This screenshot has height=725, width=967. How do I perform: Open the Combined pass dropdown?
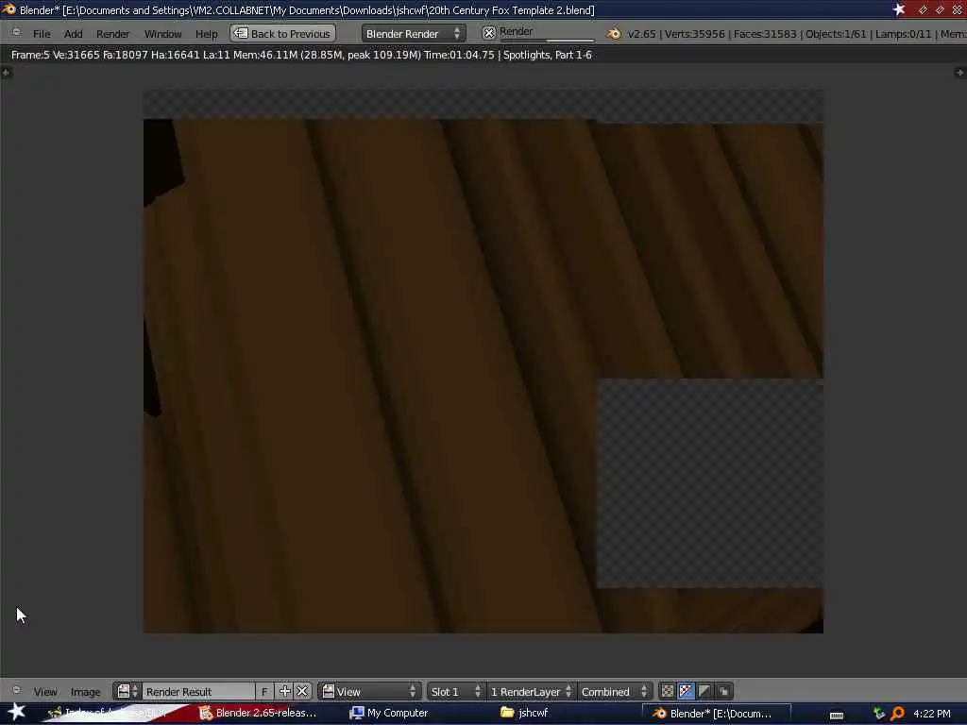tap(614, 691)
